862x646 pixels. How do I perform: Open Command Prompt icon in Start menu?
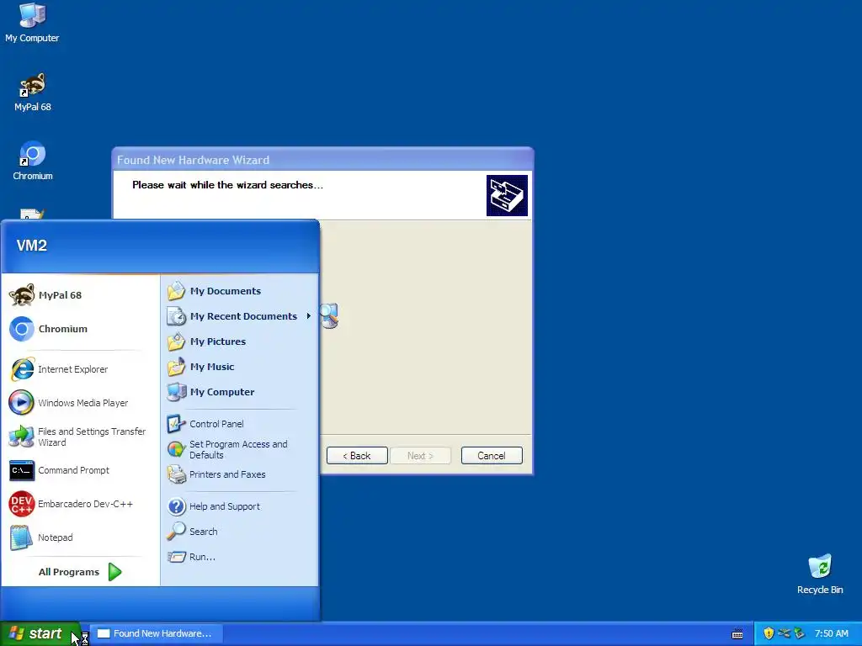pos(22,470)
